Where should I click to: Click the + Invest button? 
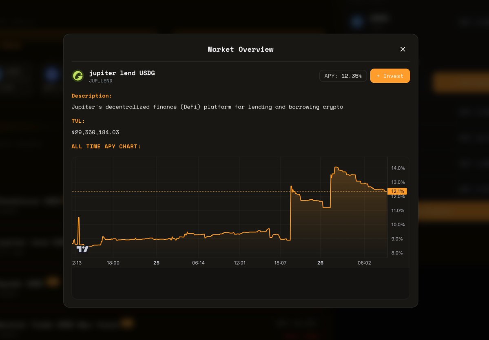(390, 76)
